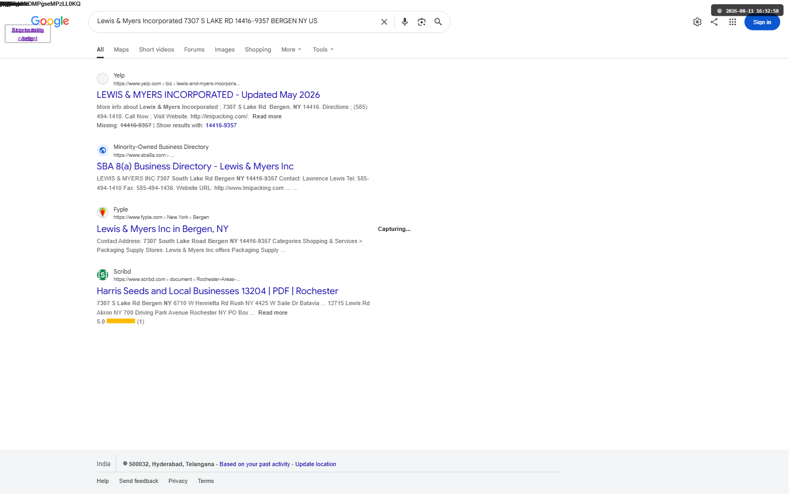
Task: Click the Scribd 5.0 rating bar
Action: 121,321
